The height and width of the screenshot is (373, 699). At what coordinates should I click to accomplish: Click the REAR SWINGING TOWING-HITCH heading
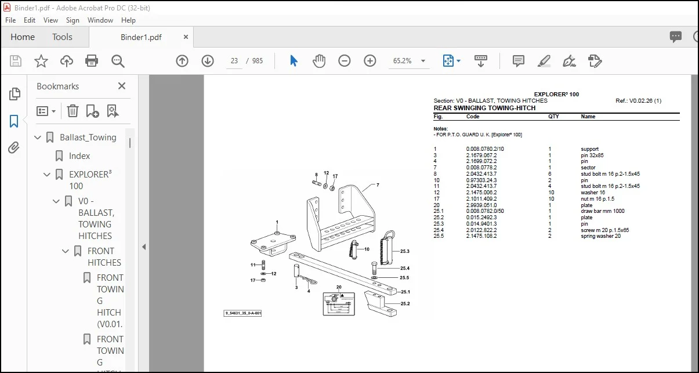coord(484,108)
